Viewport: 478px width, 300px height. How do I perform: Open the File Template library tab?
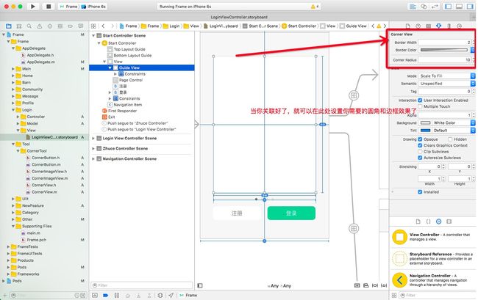[418, 222]
